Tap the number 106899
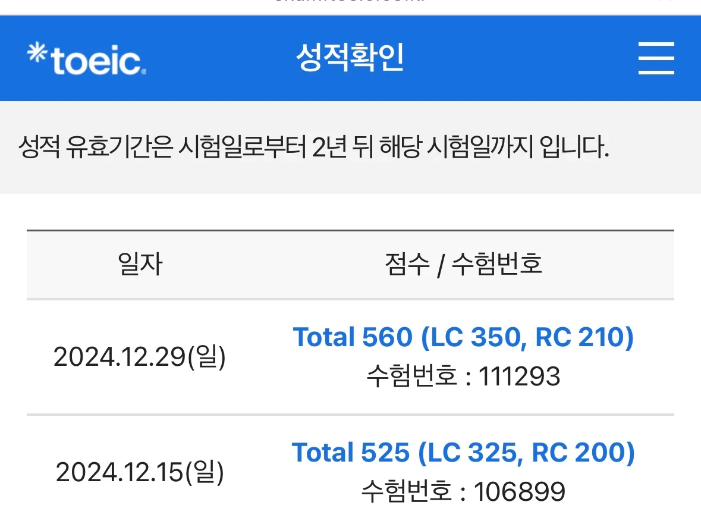This screenshot has width=701, height=527. [520, 492]
